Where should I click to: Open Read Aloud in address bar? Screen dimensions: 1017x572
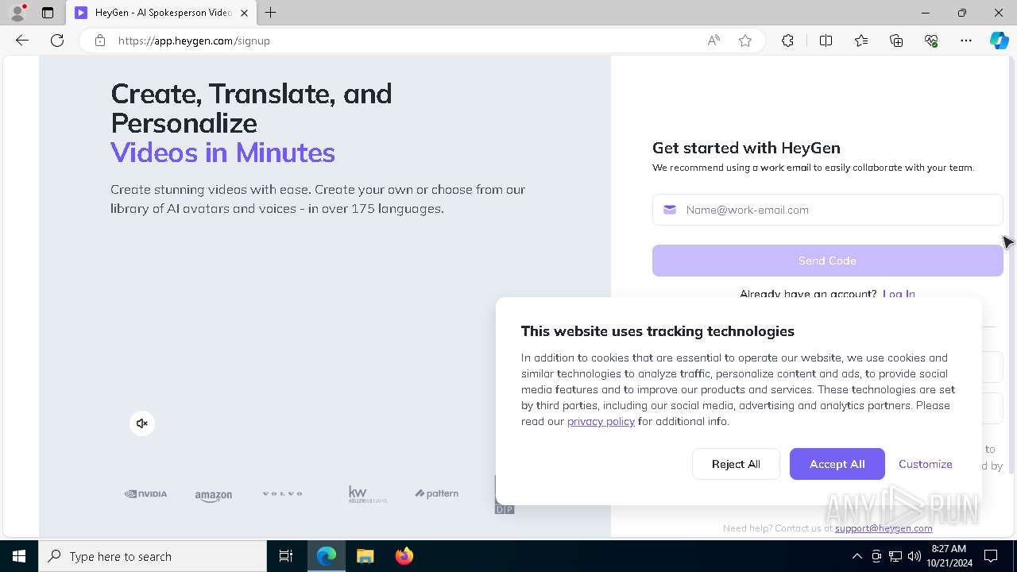tap(713, 41)
